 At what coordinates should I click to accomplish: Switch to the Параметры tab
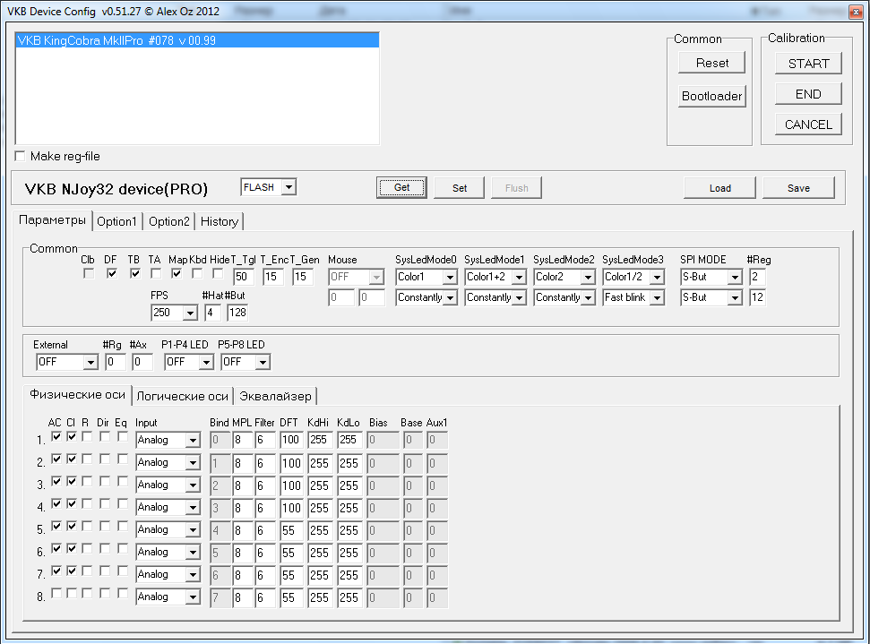52,220
